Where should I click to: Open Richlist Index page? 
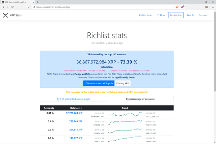[x=146, y=15]
